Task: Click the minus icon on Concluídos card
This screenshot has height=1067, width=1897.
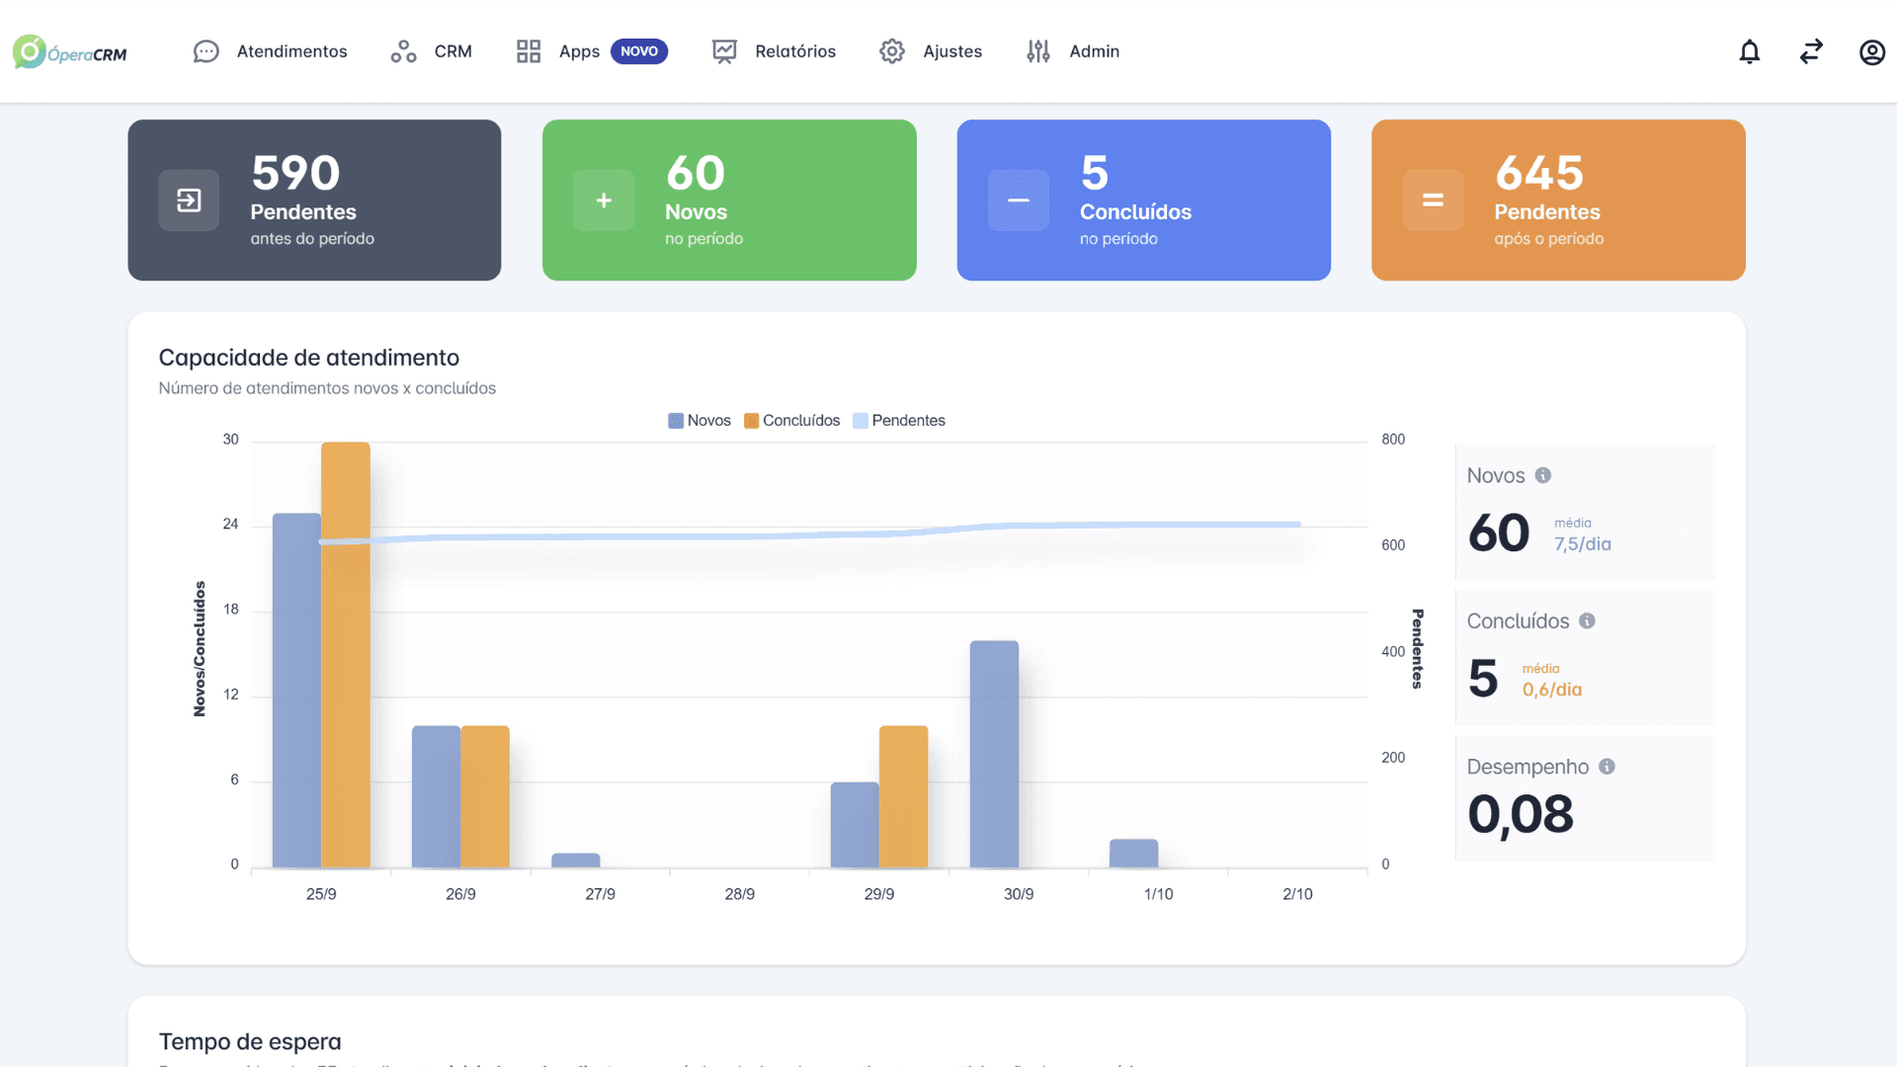Action: pos(1019,201)
